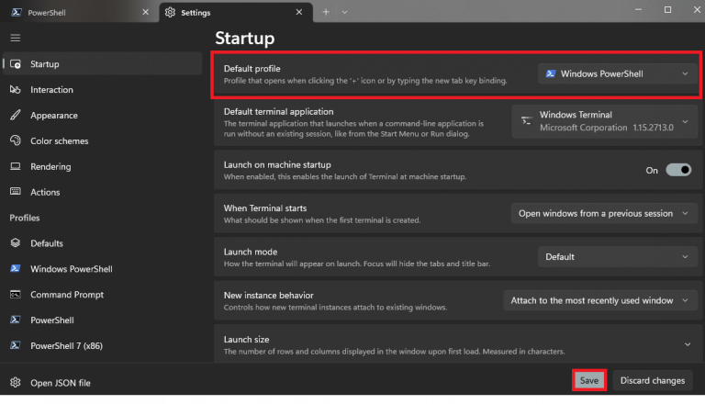Click the Launch on machine startup label

pyautogui.click(x=277, y=164)
